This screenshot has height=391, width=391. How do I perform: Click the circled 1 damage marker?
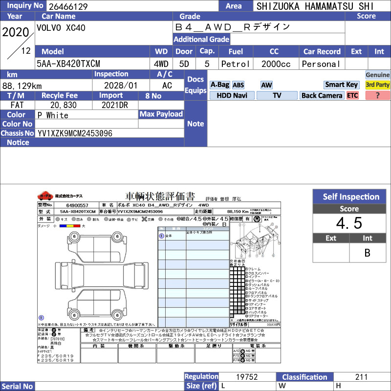(42, 318)
